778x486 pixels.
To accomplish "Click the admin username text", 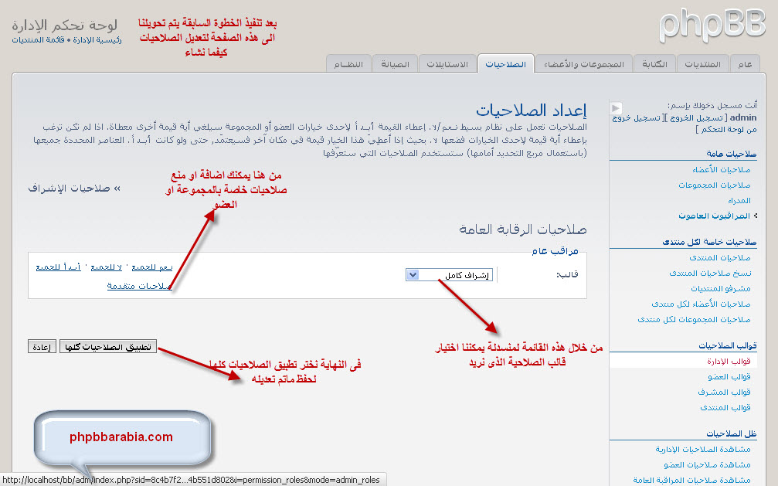I will (x=743, y=117).
